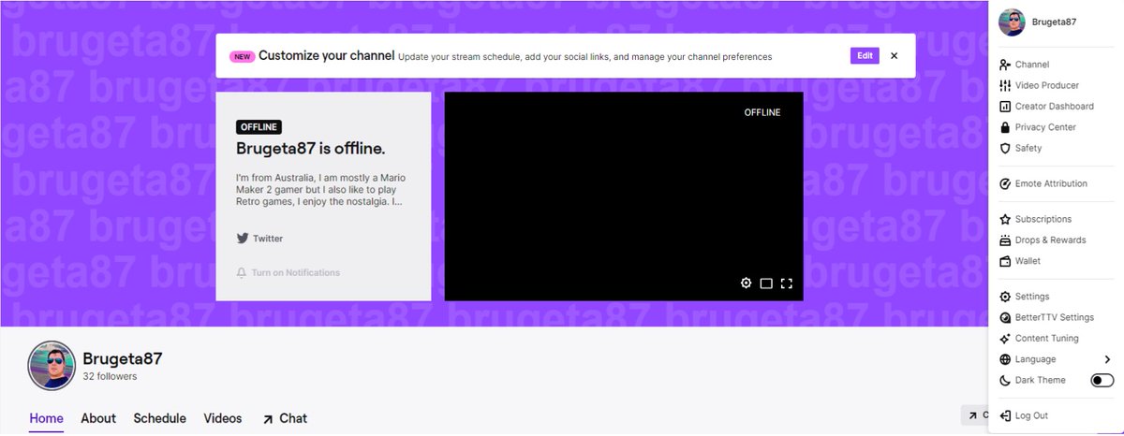
Task: Click the Language globe icon
Action: click(x=1005, y=359)
